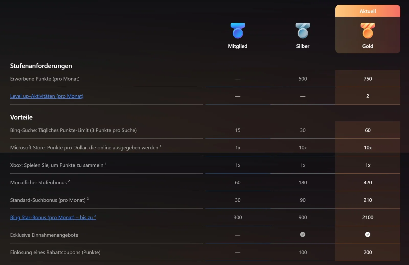Image resolution: width=409 pixels, height=265 pixels.
Task: Click the Silber Standard-Suchbonus value 90
Action: [303, 200]
